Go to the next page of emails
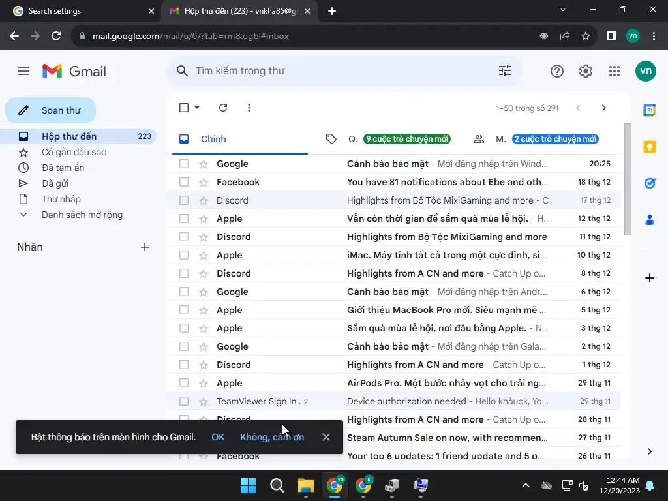This screenshot has width=668, height=501. 603,108
